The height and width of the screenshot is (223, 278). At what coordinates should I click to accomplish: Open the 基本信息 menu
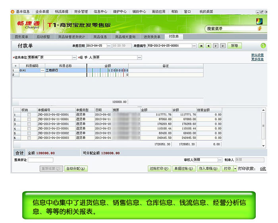click(x=23, y=11)
